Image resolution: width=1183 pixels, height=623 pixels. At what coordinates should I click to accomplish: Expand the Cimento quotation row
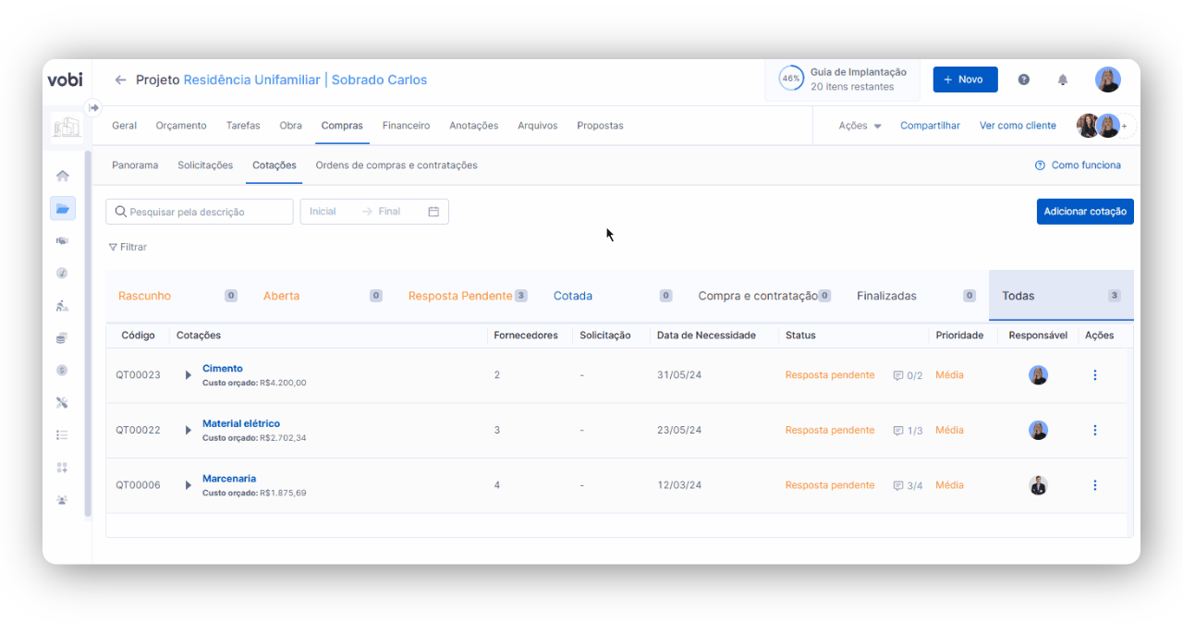189,375
